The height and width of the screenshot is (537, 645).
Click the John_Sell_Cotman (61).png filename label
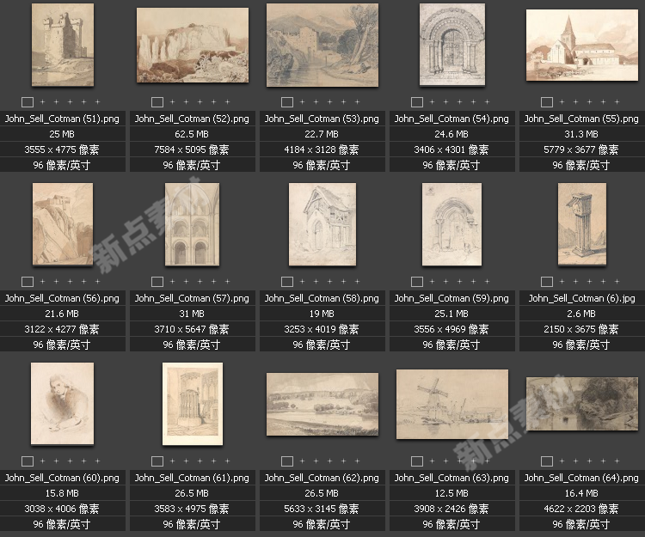[192, 478]
